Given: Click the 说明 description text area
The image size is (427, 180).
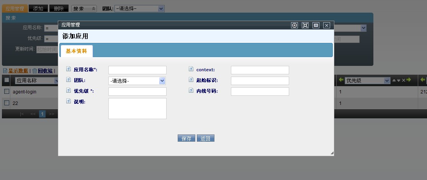Looking at the screenshot, I should 137,108.
